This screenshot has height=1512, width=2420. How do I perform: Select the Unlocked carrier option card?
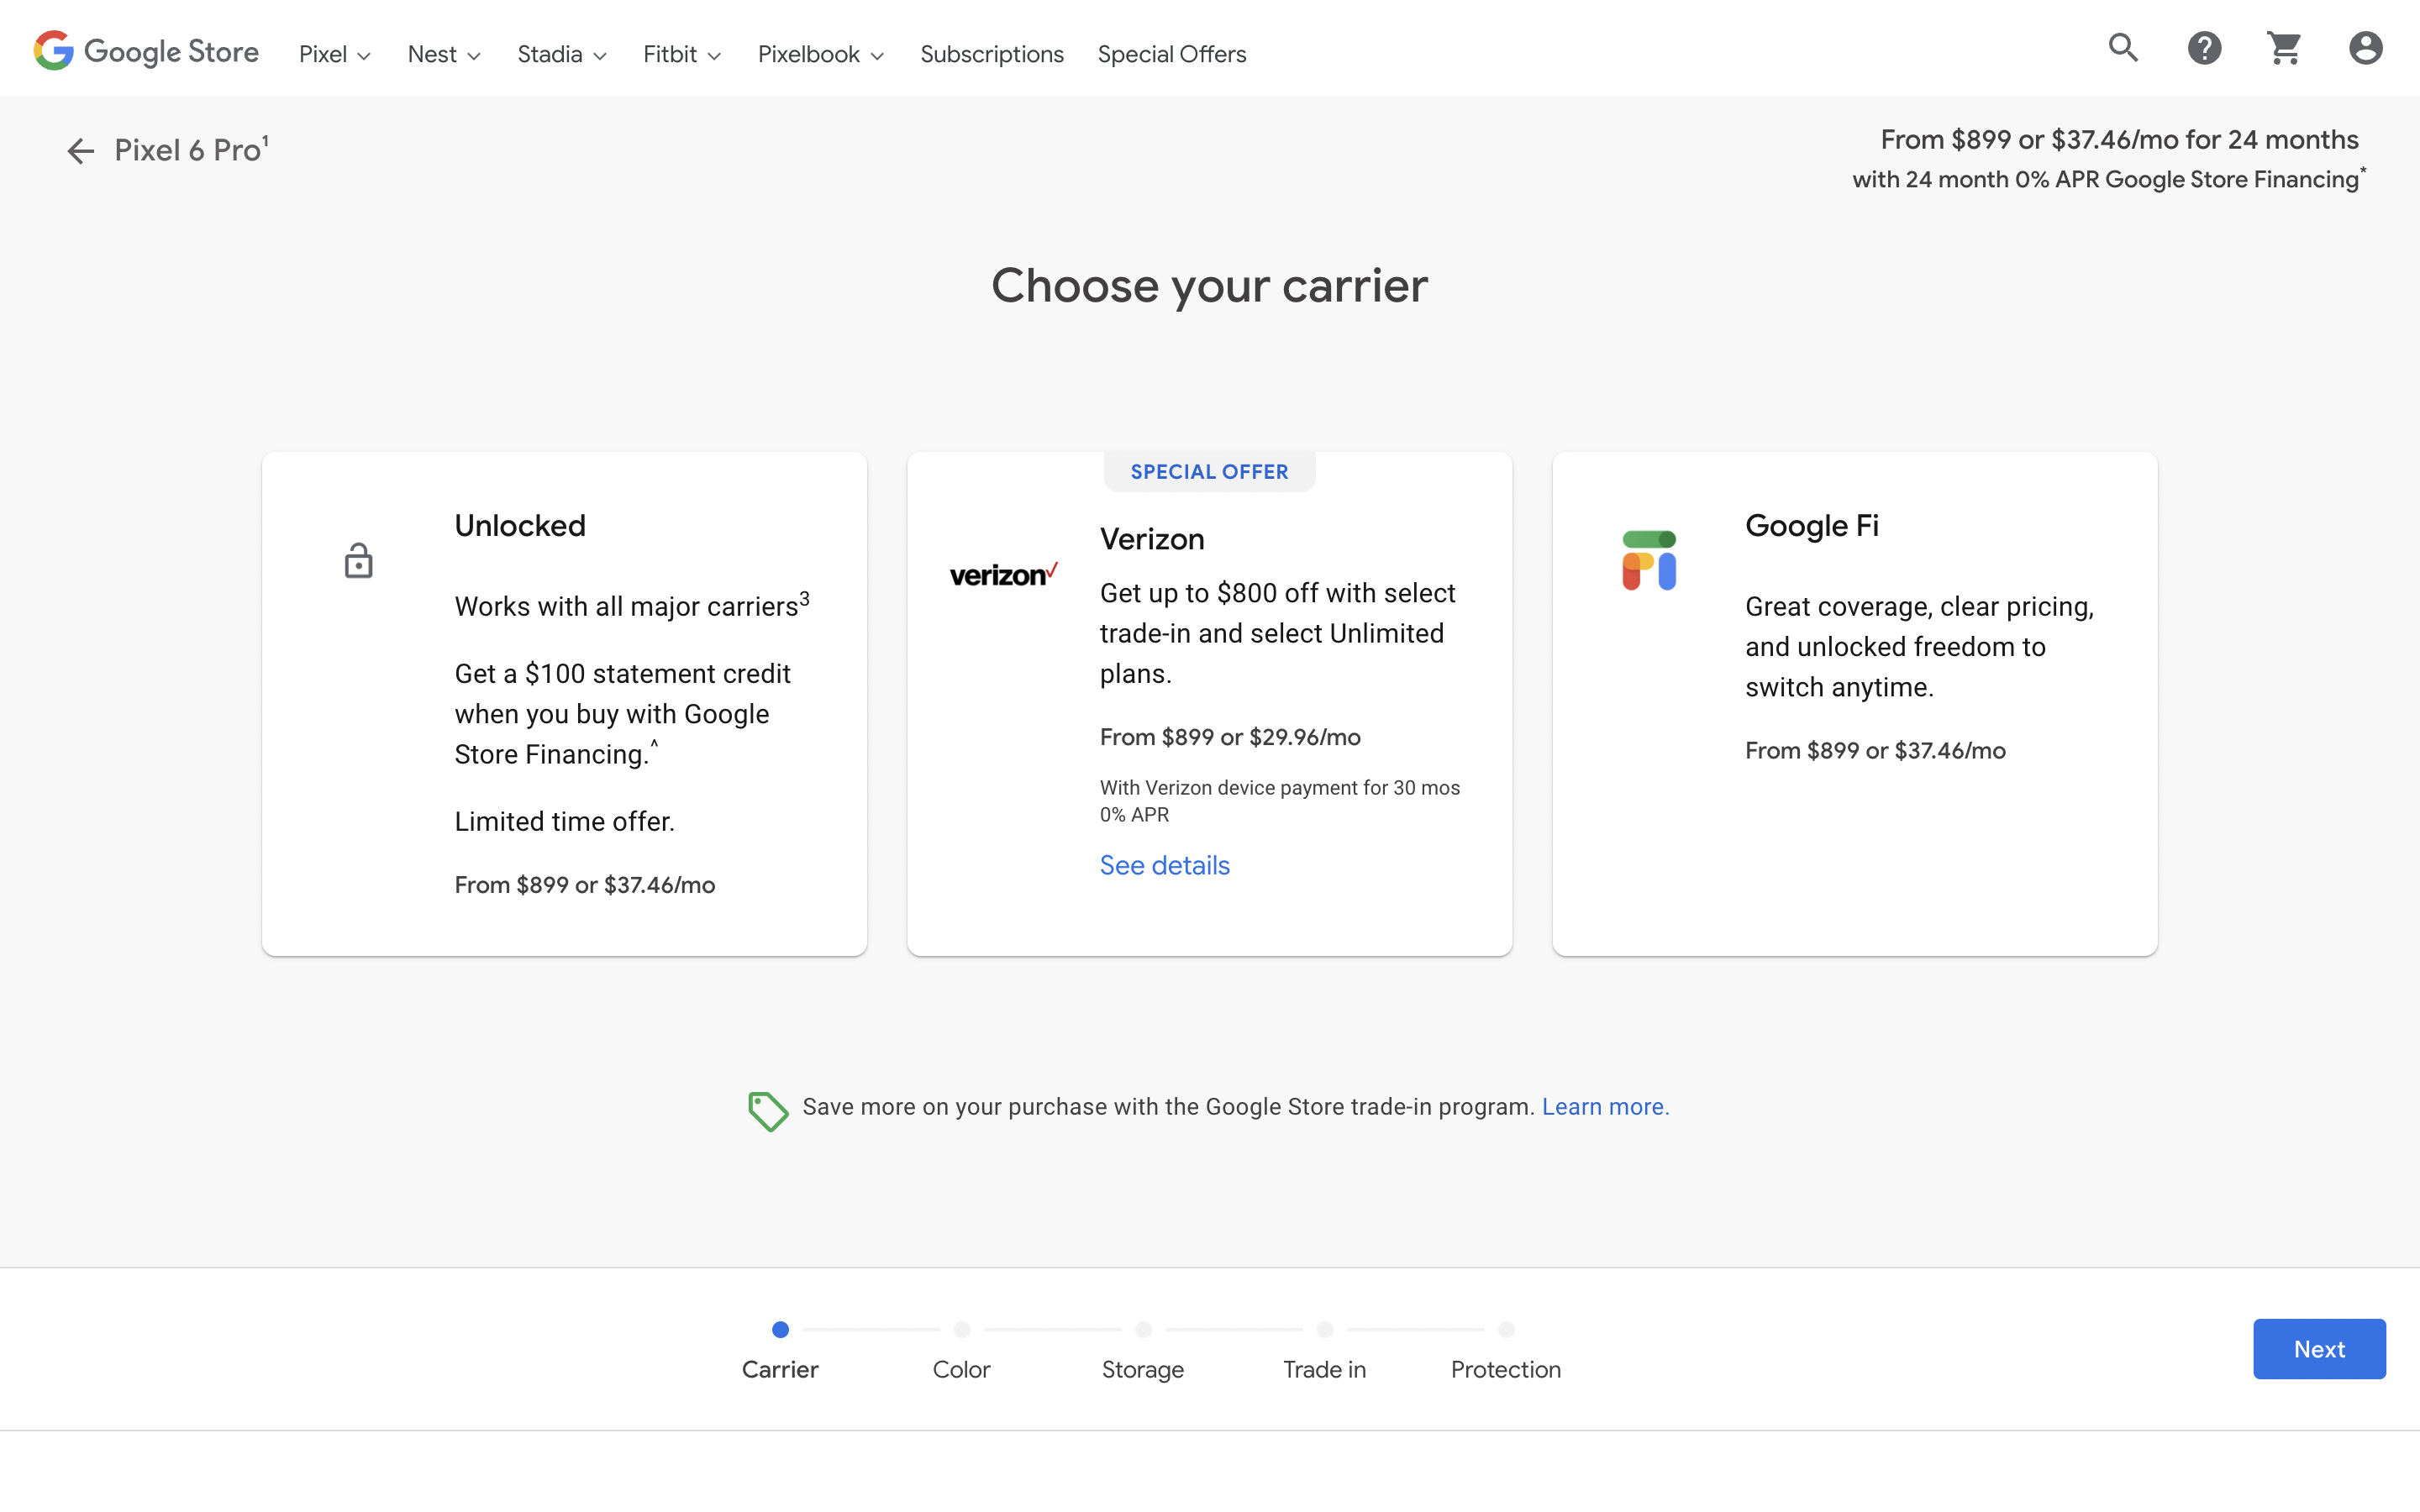[x=564, y=703]
